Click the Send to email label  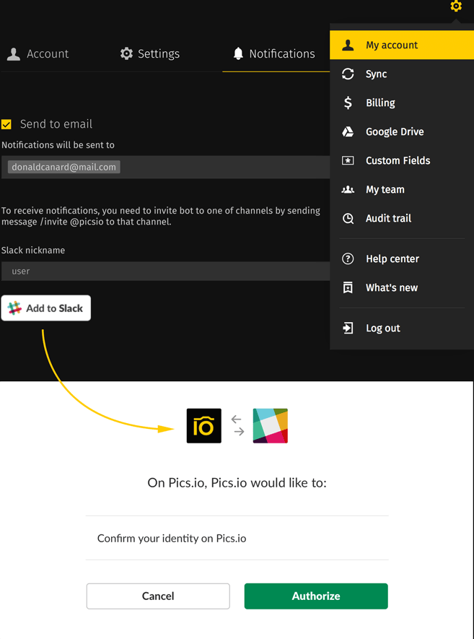coord(56,124)
